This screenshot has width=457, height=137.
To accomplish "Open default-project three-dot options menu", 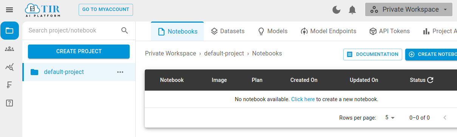I will coord(120,72).
